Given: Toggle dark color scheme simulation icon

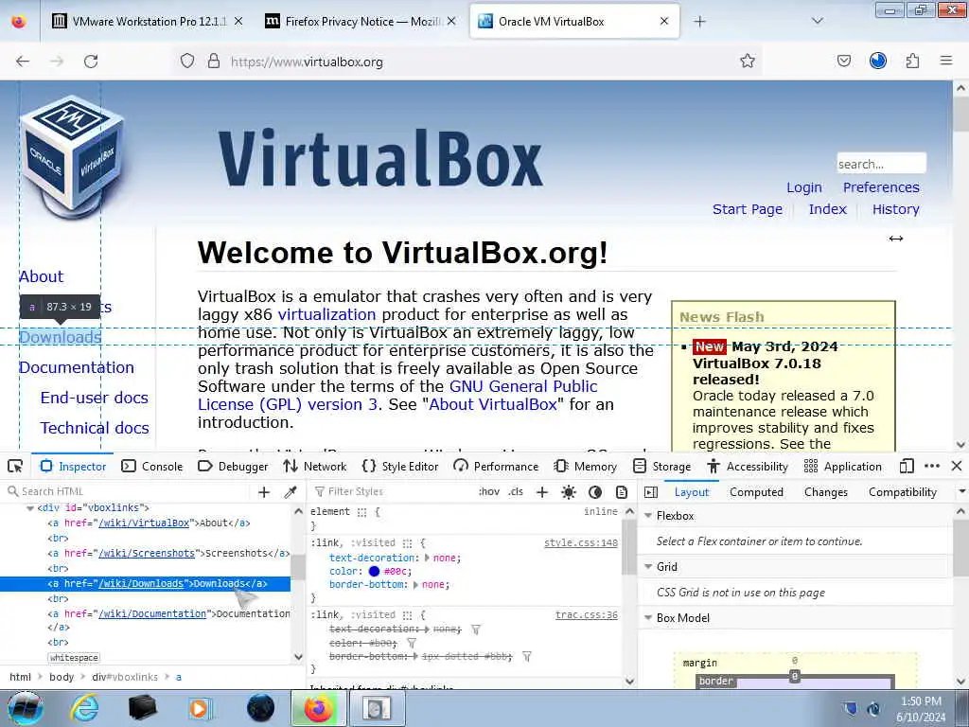Looking at the screenshot, I should click(595, 492).
